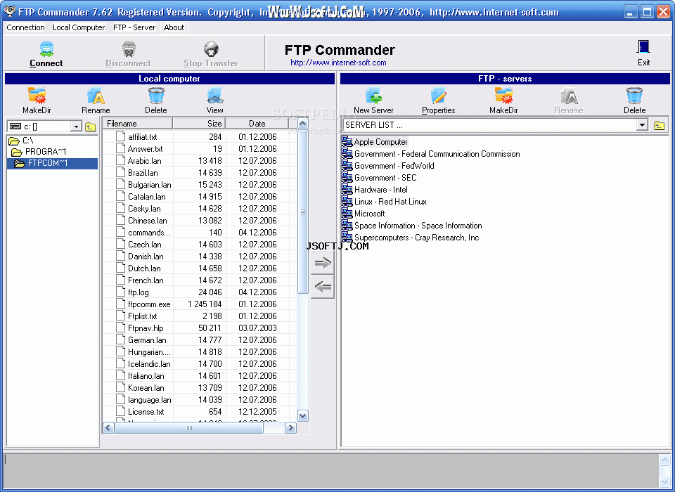The width and height of the screenshot is (675, 492).
Task: Select Arabic.lan file
Action: tap(145, 161)
